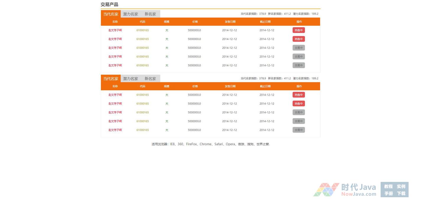The height and width of the screenshot is (212, 421).
Task: Select 当代名家 tab in lower table
Action: [x=111, y=79]
